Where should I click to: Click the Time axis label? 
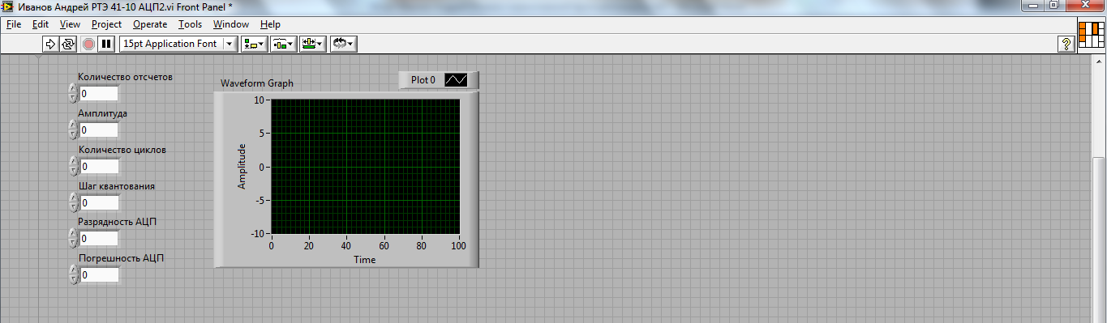[364, 260]
